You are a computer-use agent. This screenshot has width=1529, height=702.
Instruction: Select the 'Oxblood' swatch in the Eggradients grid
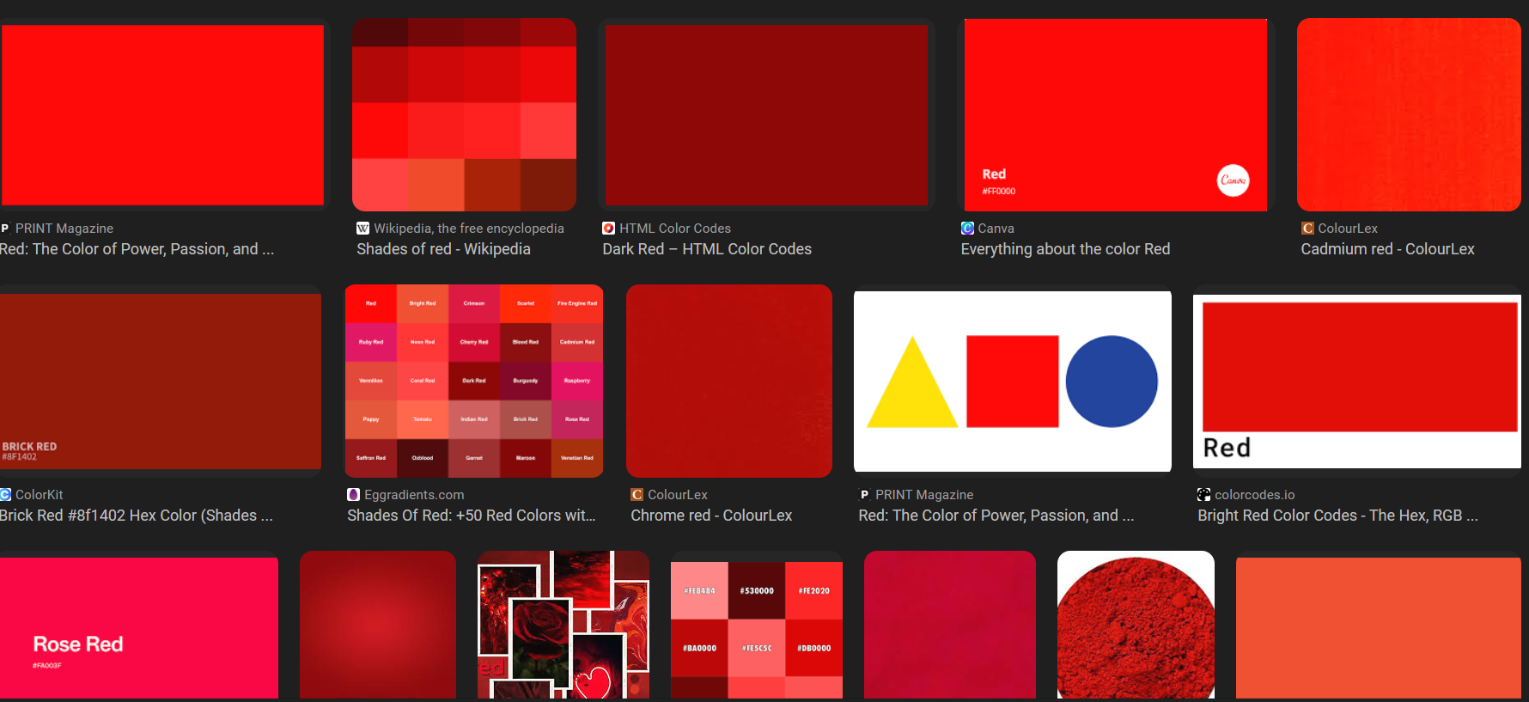click(x=423, y=458)
